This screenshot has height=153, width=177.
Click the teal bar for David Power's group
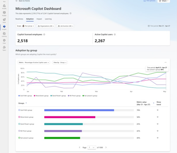tap(63, 124)
